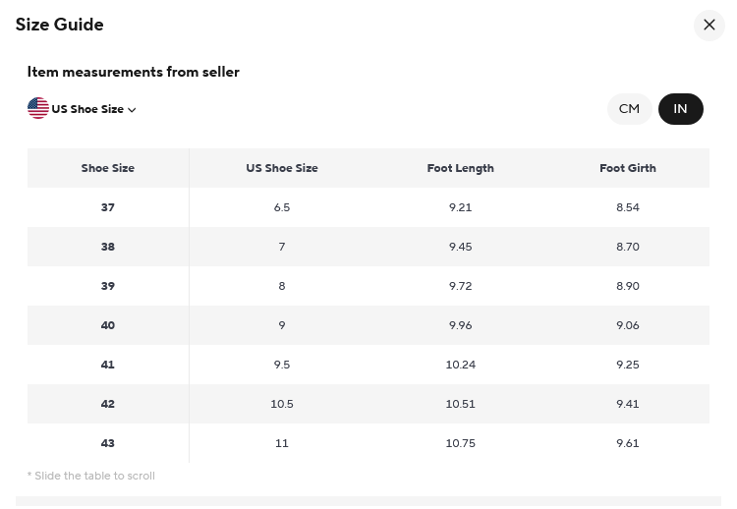Viewport: 737px width, 509px height.
Task: Select the IN unit toggle
Action: point(680,109)
